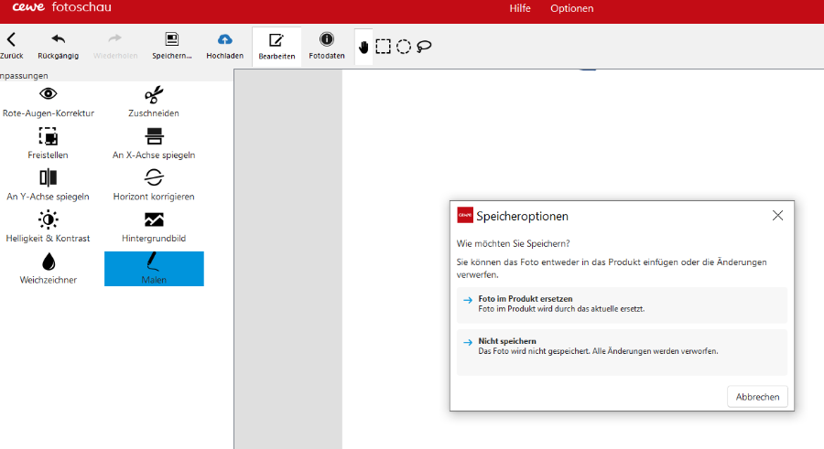Image resolution: width=824 pixels, height=449 pixels.
Task: Switch to the Fotodaten tab
Action: (x=327, y=47)
